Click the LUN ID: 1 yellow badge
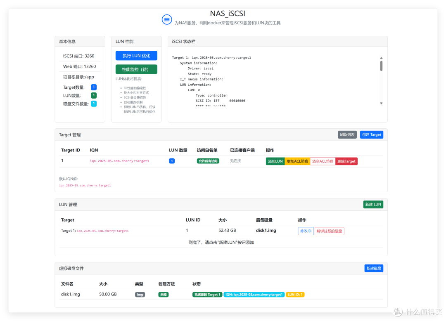Screen dimensions: 446x321 (295, 295)
